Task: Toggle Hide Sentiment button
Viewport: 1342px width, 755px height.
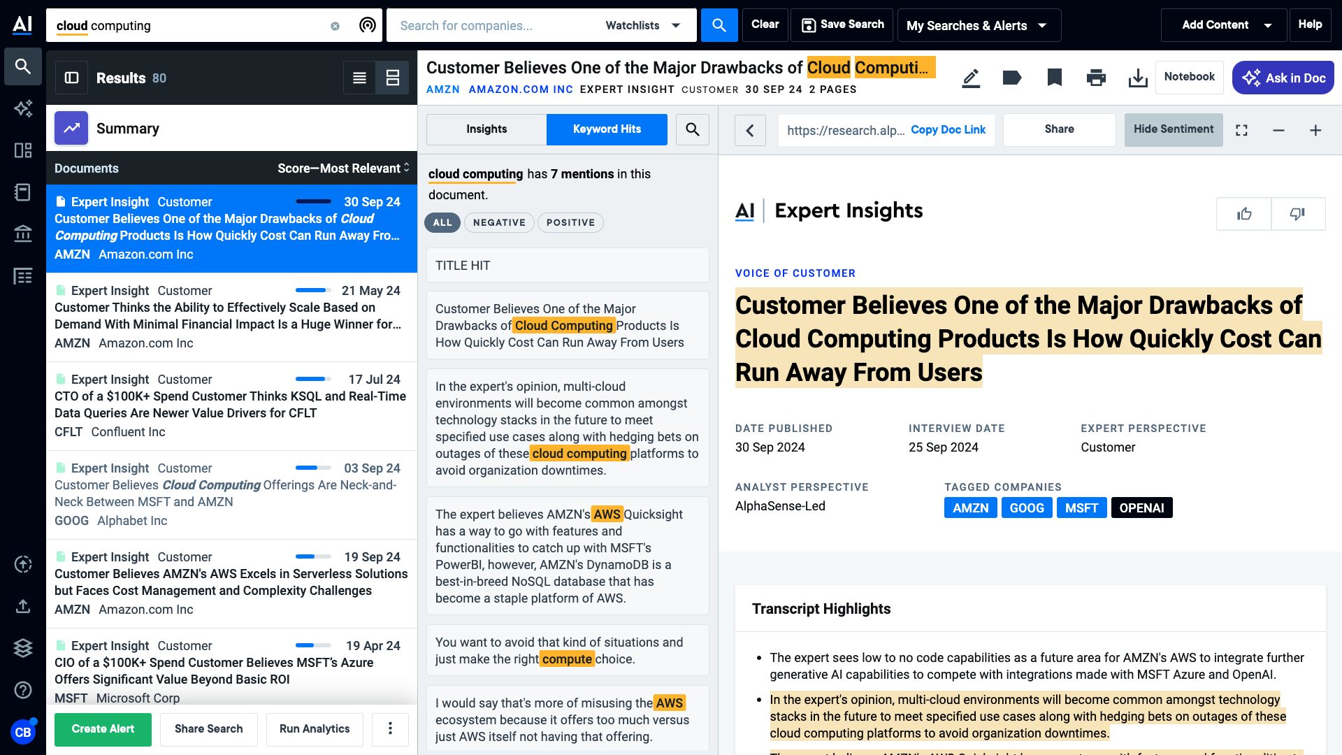Action: [x=1174, y=129]
